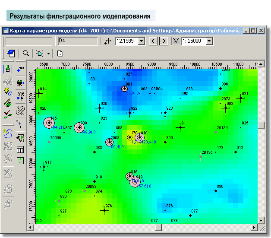Click the empty field left of D4

pyautogui.click(x=28, y=41)
